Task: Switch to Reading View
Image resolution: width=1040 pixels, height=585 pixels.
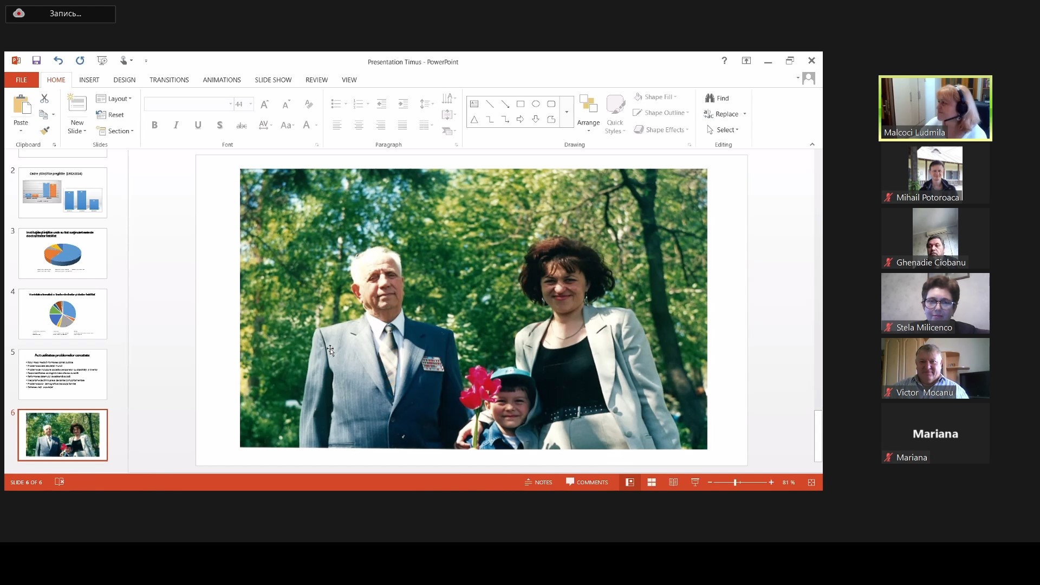Action: (x=673, y=482)
